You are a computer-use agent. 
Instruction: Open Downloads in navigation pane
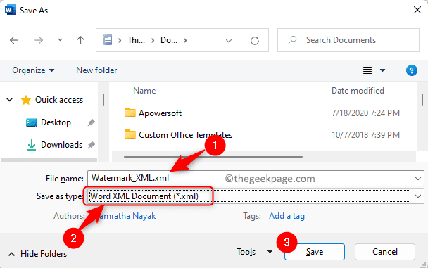(x=61, y=145)
